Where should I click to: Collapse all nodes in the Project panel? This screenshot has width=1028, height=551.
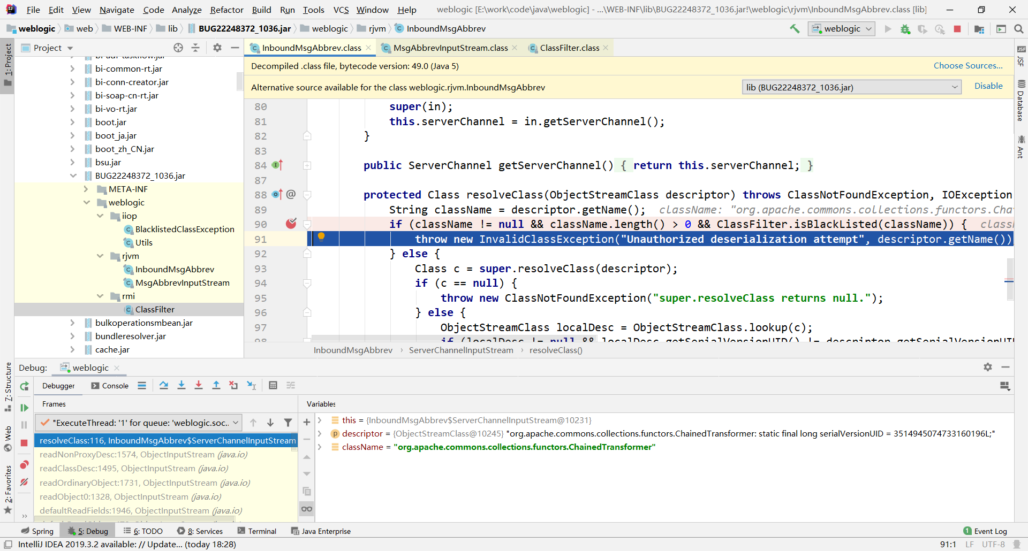pos(195,48)
